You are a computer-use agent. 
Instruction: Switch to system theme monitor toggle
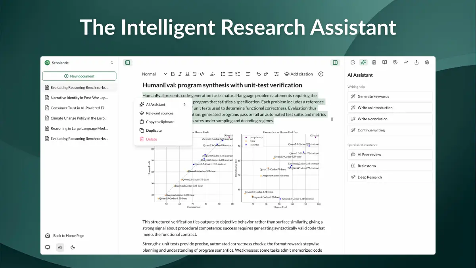(48, 247)
